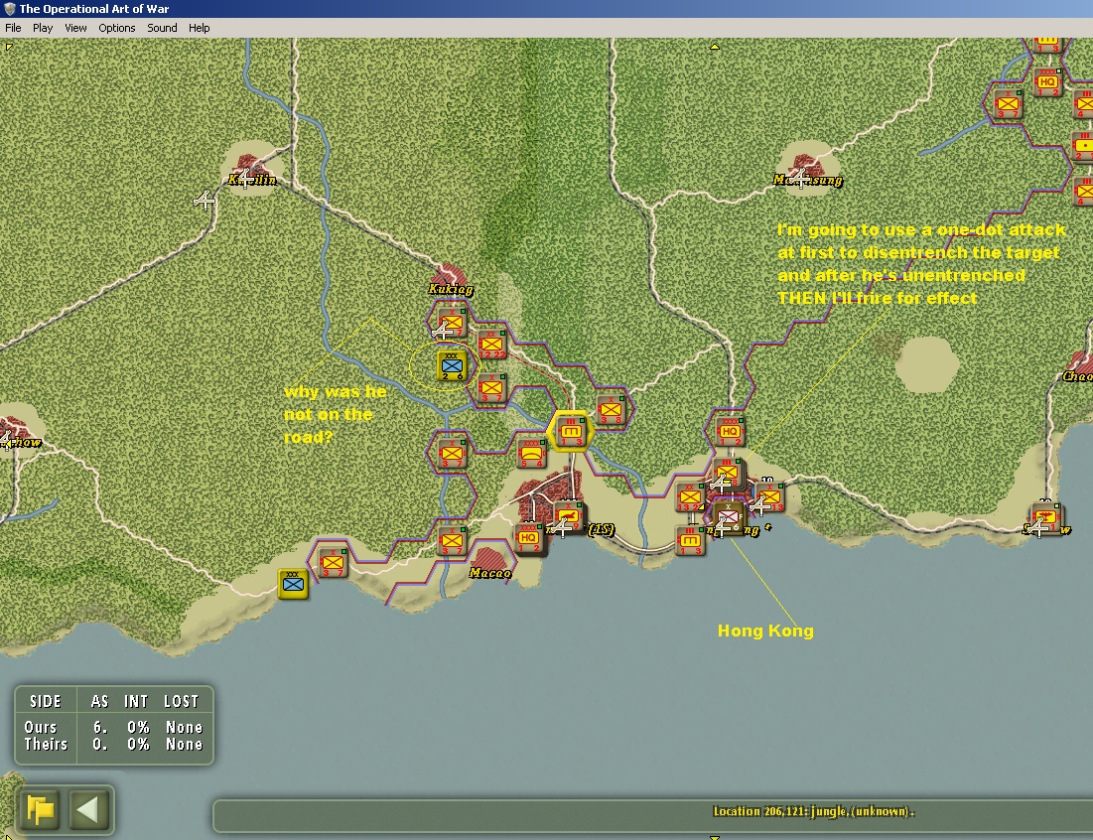The width and height of the screenshot is (1093, 840).
Task: Click the 'INT' column header
Action: coord(136,701)
